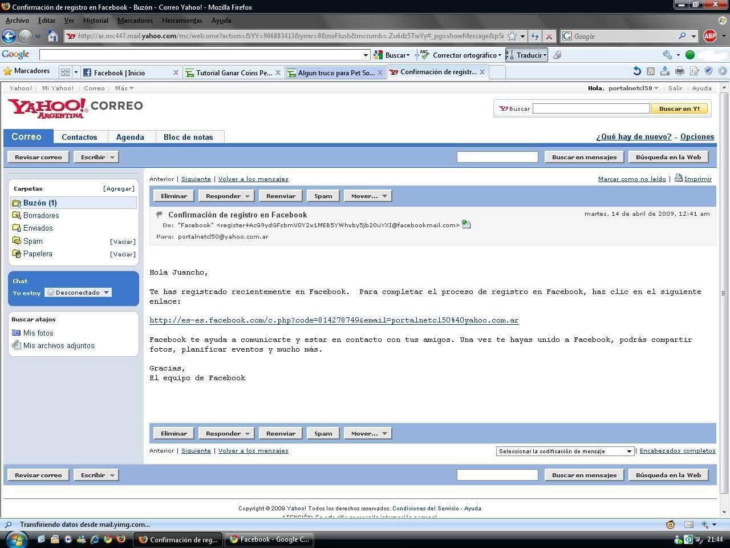Click the Mis archivos adjuntos paperclip icon
The image size is (730, 548).
point(17,345)
